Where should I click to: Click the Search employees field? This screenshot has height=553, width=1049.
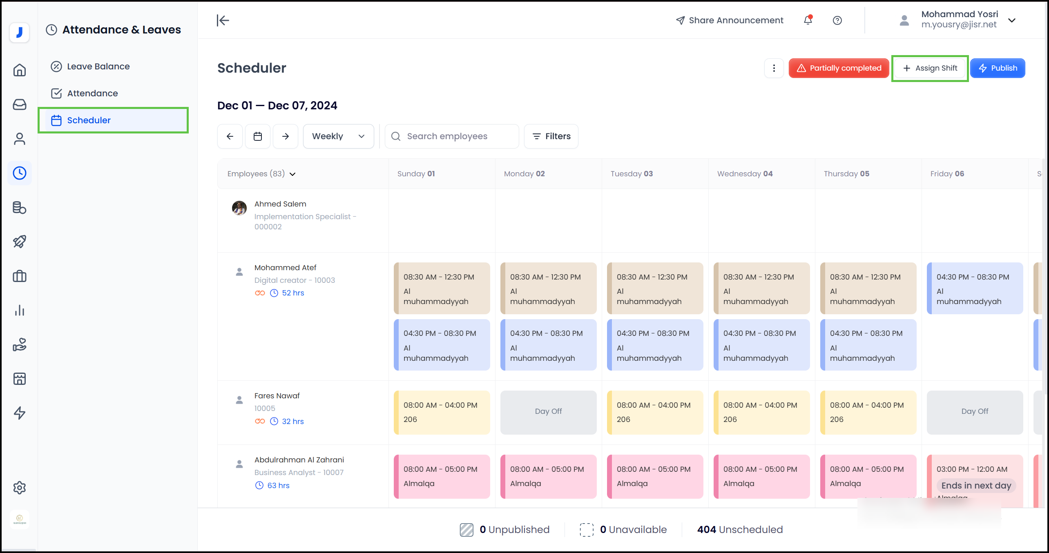[x=451, y=136]
